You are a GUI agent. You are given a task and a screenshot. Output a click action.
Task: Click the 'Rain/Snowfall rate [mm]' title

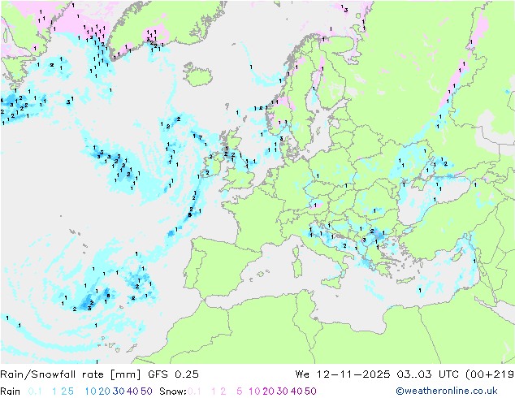click(71, 374)
